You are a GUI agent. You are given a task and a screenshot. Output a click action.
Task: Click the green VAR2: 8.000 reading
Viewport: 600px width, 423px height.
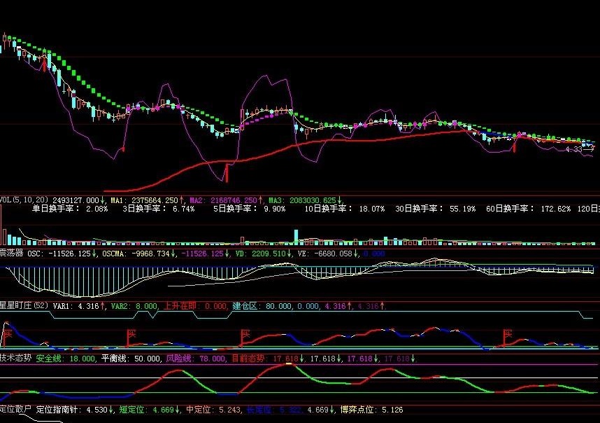134,306
